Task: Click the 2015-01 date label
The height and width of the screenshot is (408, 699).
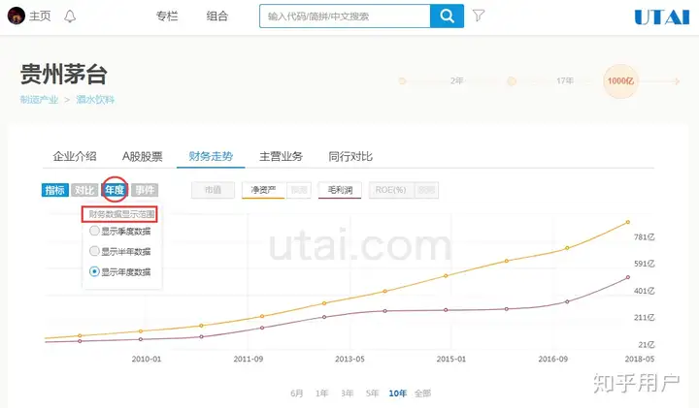Action: [x=451, y=359]
